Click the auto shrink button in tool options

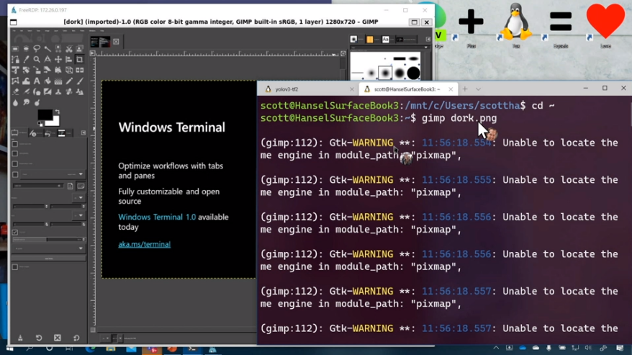(49, 259)
